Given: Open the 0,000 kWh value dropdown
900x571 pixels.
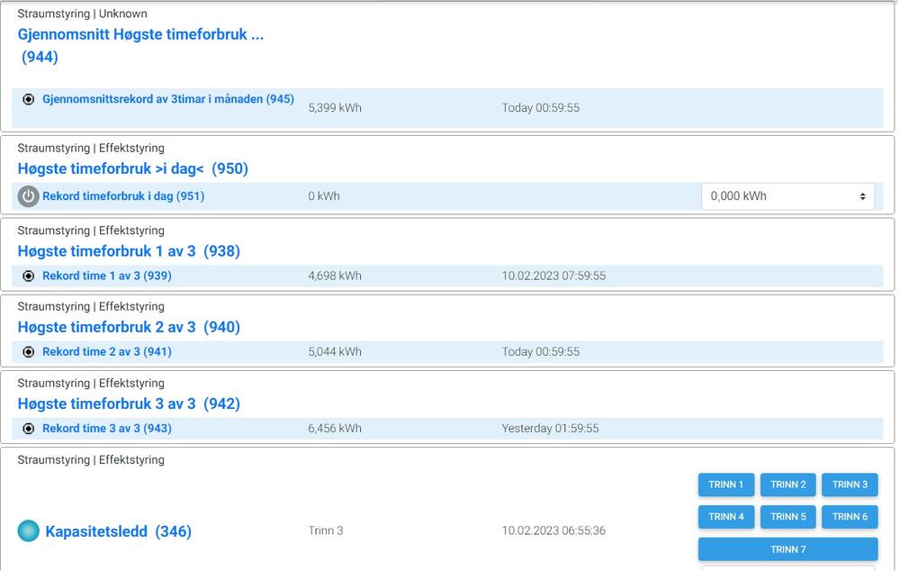Looking at the screenshot, I should pyautogui.click(x=787, y=196).
